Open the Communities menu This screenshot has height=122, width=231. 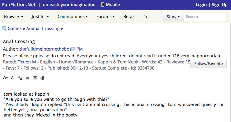pyautogui.click(x=73, y=17)
